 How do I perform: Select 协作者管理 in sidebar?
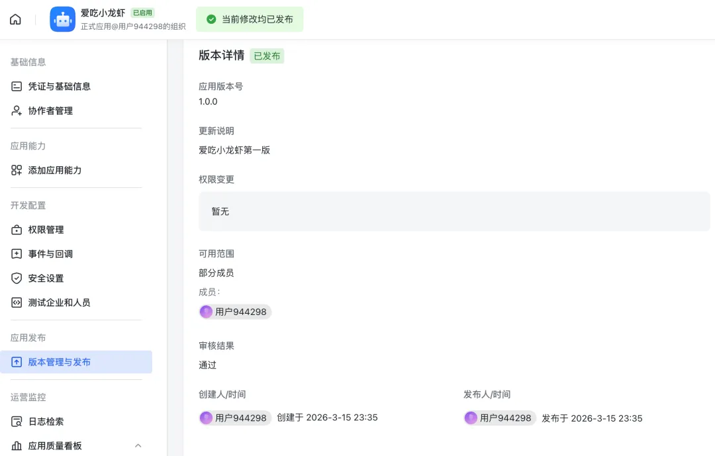pyautogui.click(x=50, y=111)
